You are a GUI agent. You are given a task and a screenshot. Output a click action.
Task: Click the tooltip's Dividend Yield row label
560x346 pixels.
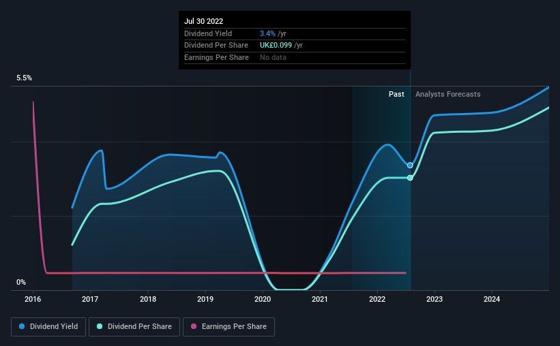[x=208, y=33]
